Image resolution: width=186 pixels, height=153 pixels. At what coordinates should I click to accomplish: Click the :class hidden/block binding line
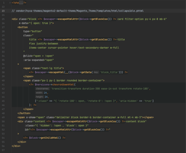[57, 125]
